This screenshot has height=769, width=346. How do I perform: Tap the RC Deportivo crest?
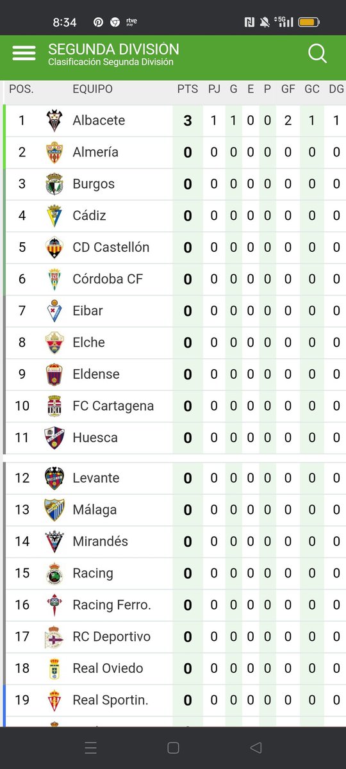[54, 637]
